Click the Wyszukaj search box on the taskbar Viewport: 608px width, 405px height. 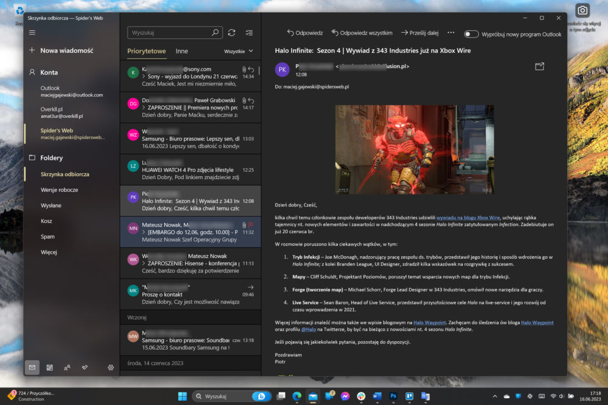tap(232, 396)
